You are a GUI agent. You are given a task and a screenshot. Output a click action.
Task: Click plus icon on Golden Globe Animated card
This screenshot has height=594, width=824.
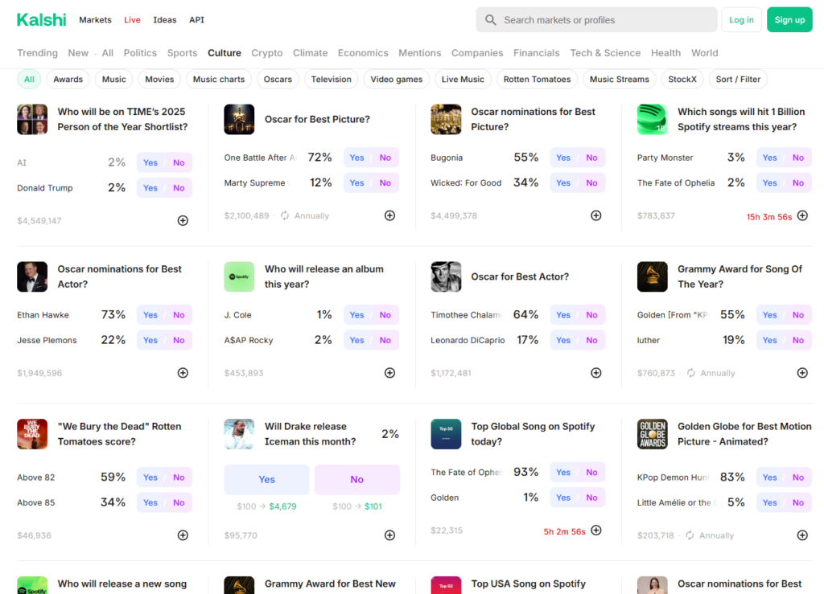pos(802,535)
